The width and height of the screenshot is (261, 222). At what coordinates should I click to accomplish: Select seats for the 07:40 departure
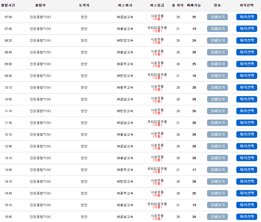click(x=247, y=29)
